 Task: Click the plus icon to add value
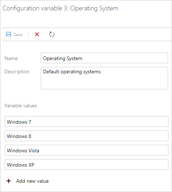[9, 181]
